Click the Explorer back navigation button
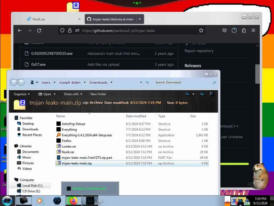This screenshot has width=274, height=206. [x=14, y=82]
